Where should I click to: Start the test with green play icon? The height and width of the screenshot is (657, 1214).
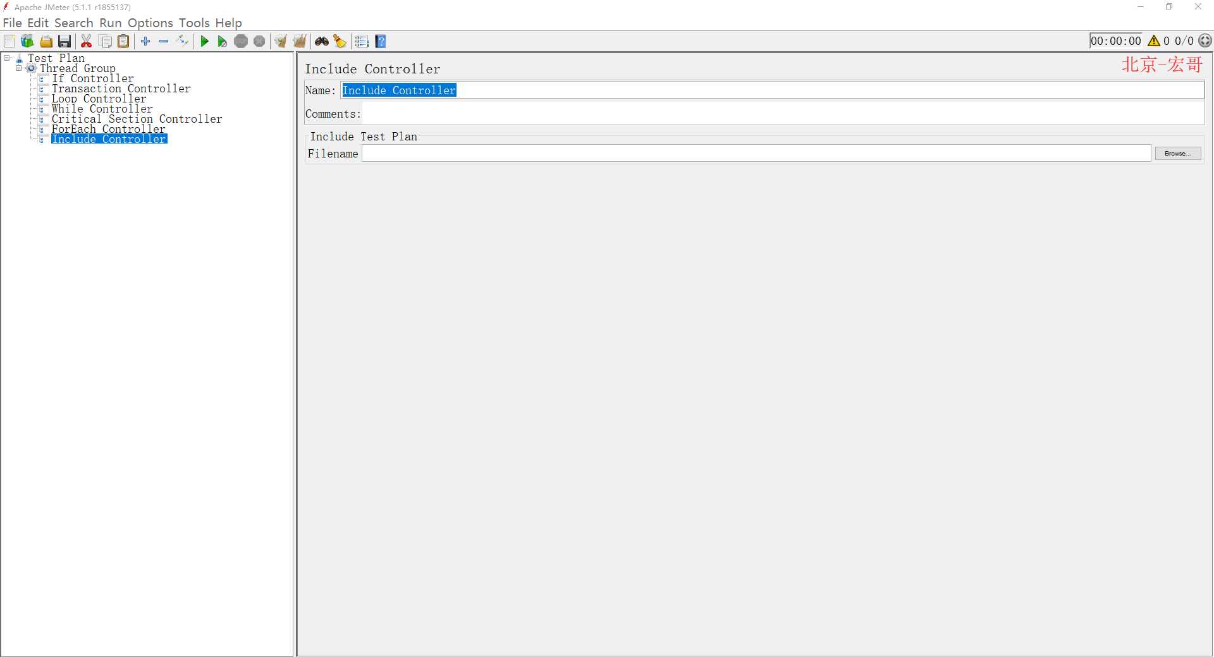(204, 42)
